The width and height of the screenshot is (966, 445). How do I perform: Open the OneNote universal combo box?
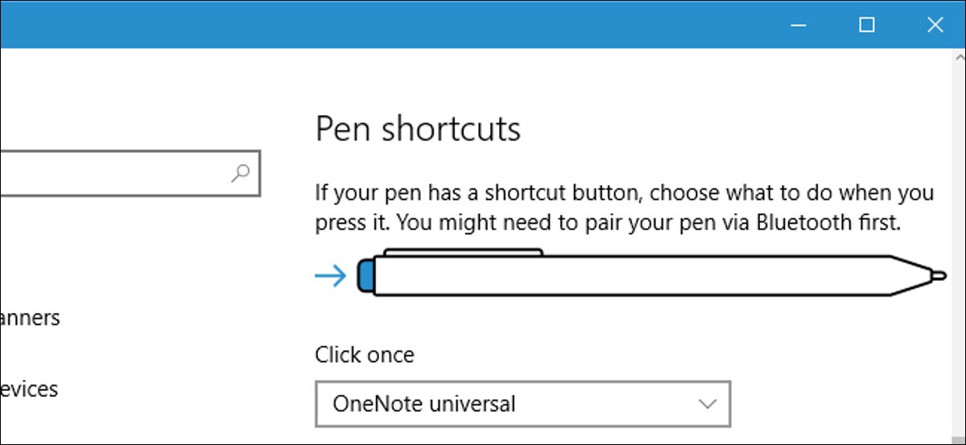(522, 403)
